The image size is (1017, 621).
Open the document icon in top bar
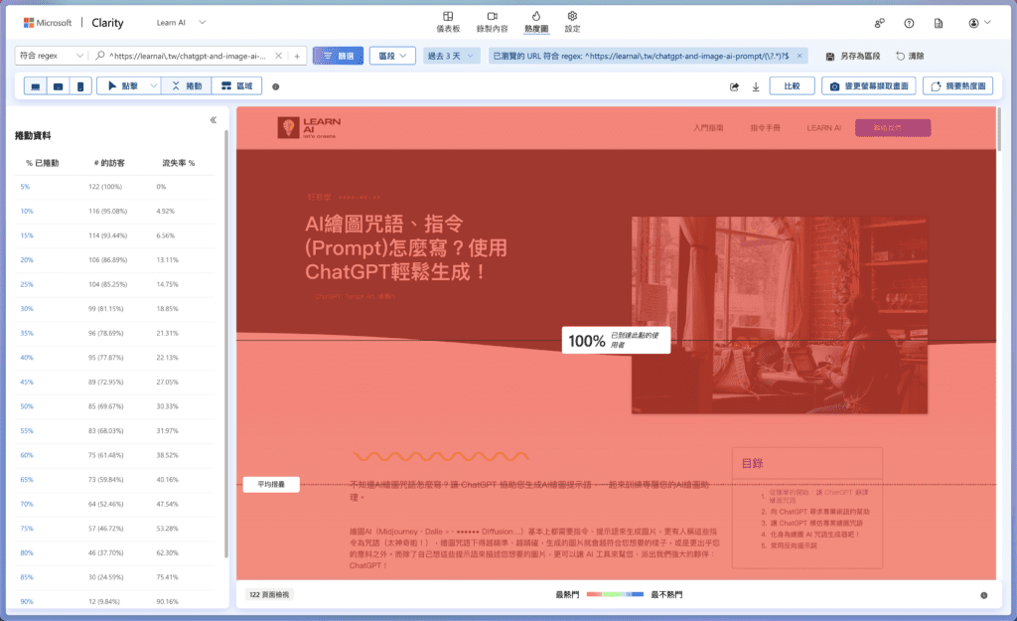[x=938, y=23]
